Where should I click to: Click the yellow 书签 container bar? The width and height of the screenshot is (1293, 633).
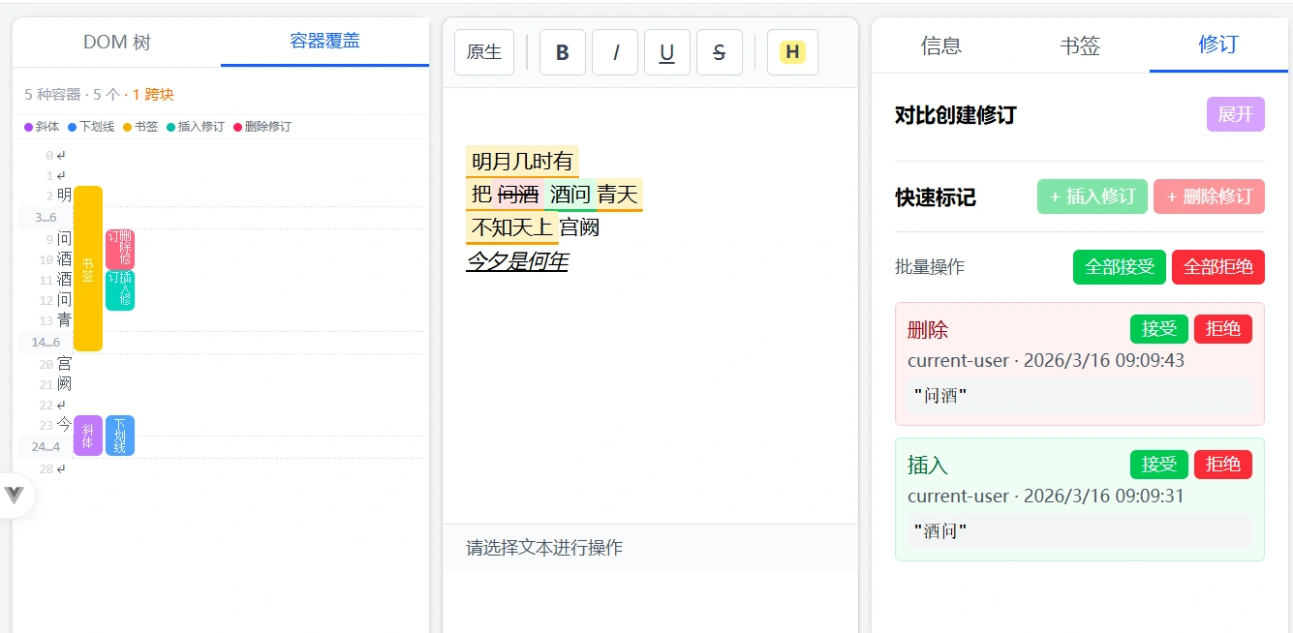coord(88,268)
